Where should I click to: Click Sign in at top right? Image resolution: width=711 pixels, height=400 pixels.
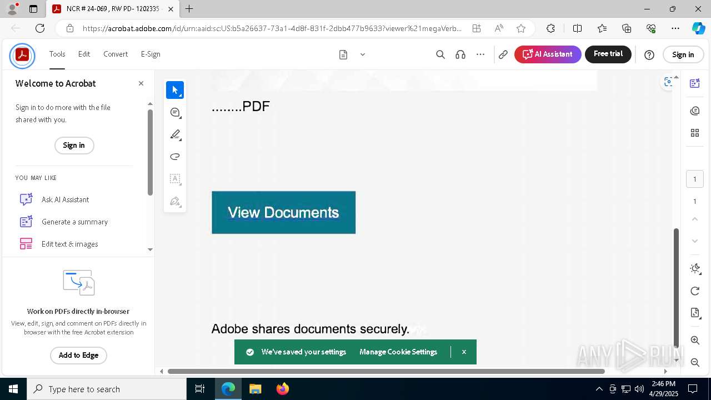pyautogui.click(x=683, y=54)
